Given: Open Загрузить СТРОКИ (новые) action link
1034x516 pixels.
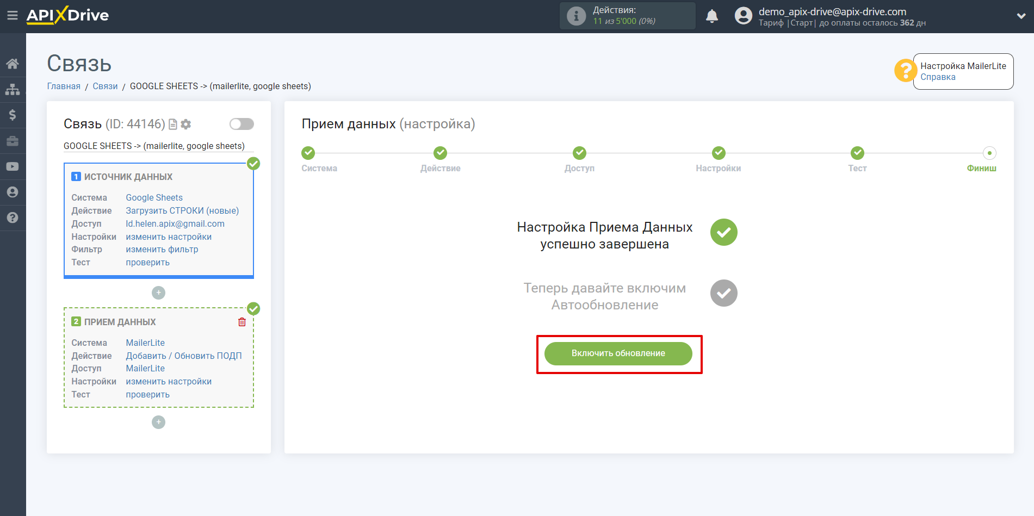Looking at the screenshot, I should [182, 211].
